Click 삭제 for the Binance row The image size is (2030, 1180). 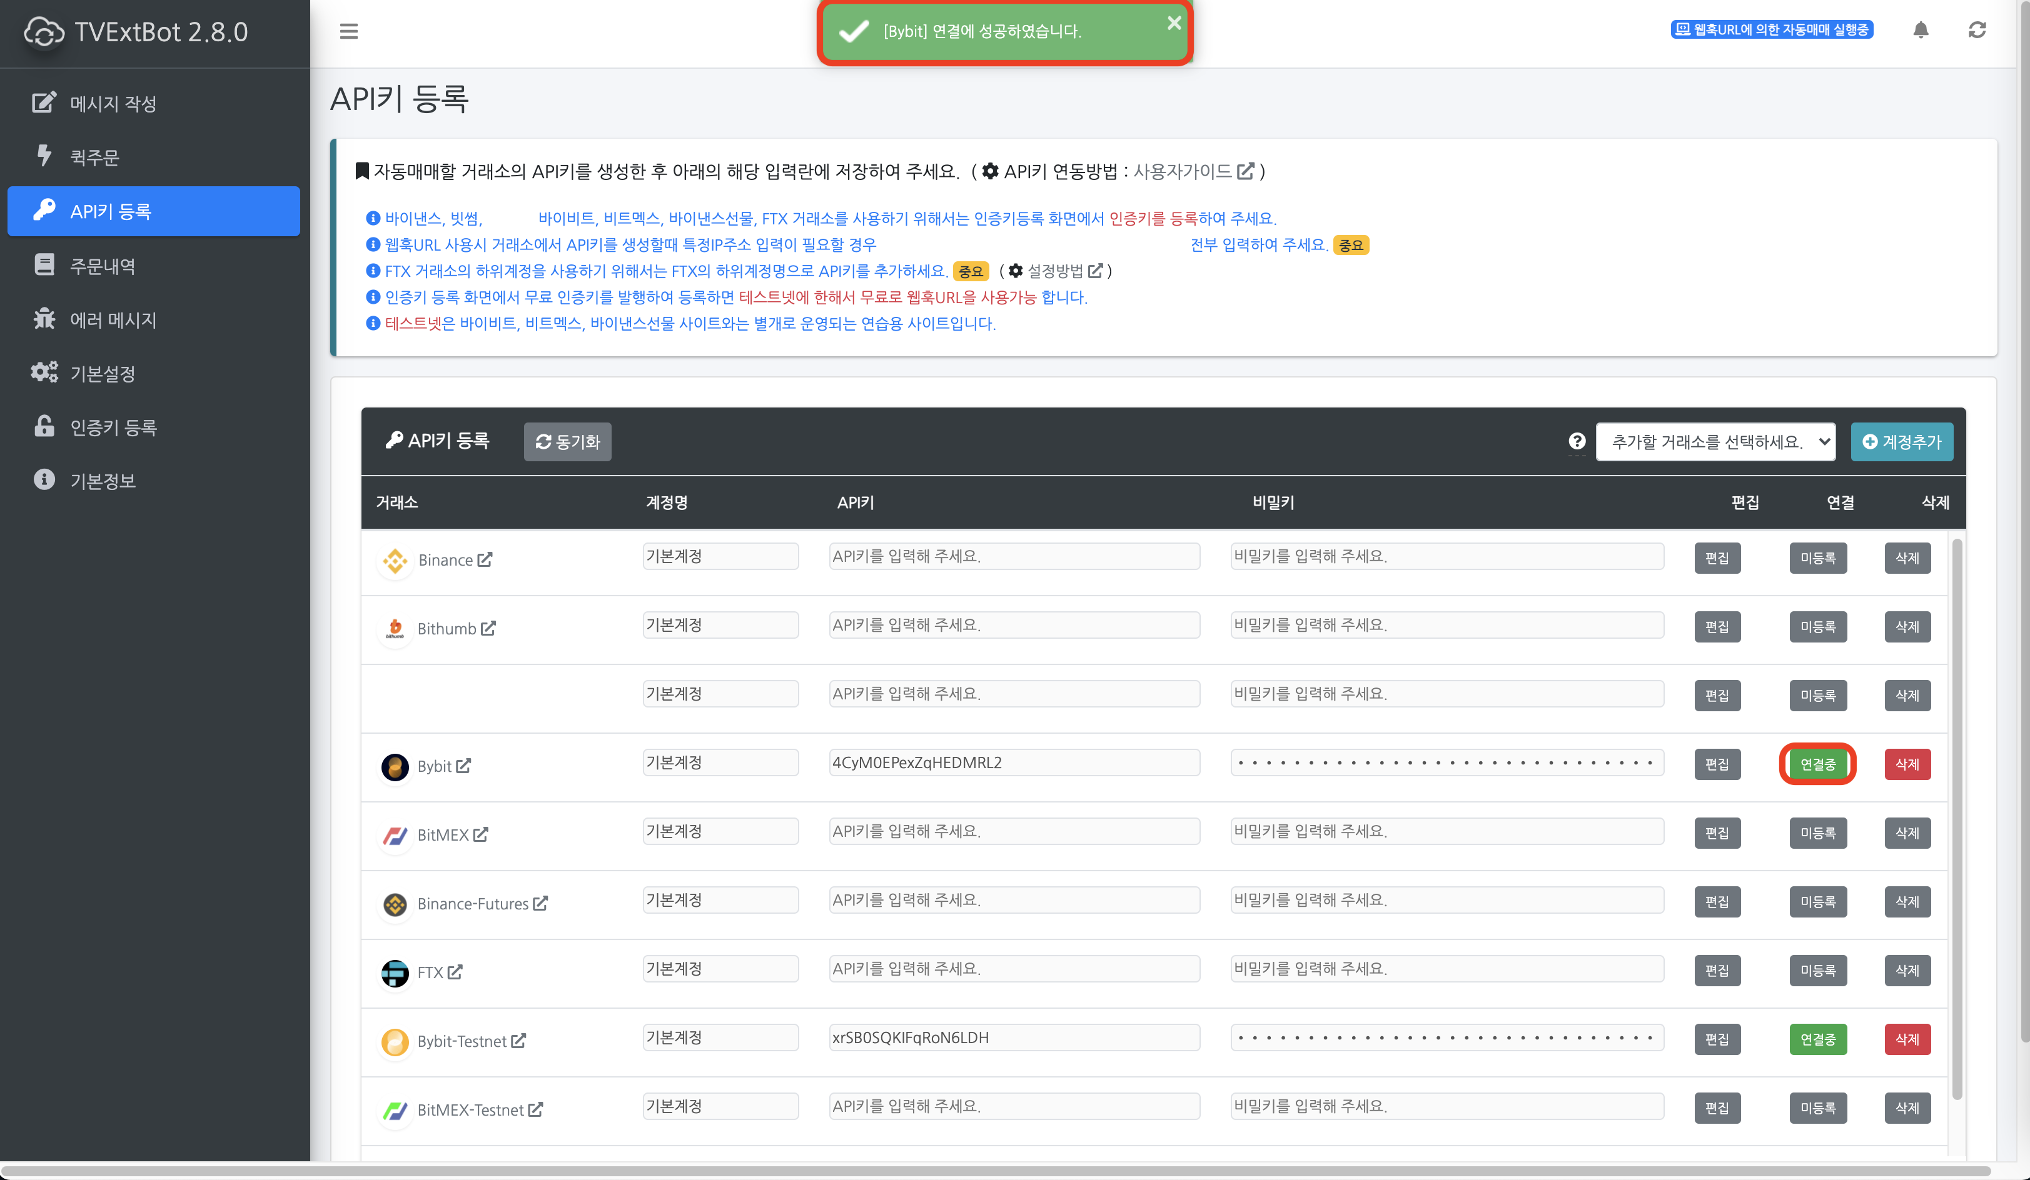1907,557
